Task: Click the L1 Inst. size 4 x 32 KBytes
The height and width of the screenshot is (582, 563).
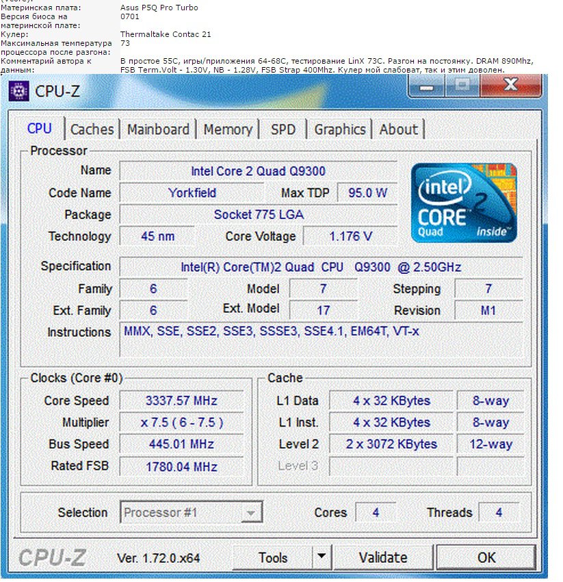Action: coord(391,422)
